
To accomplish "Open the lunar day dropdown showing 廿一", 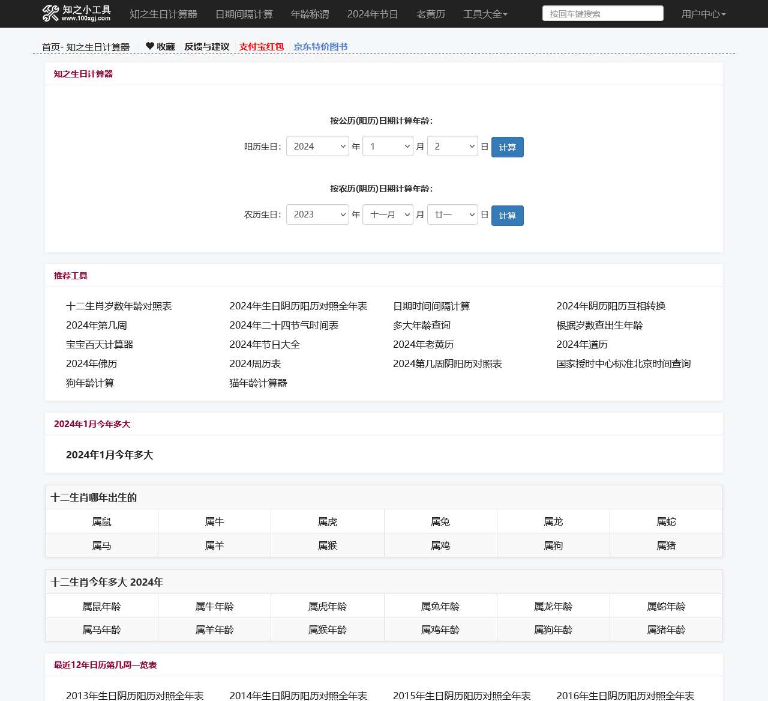I will pyautogui.click(x=452, y=214).
